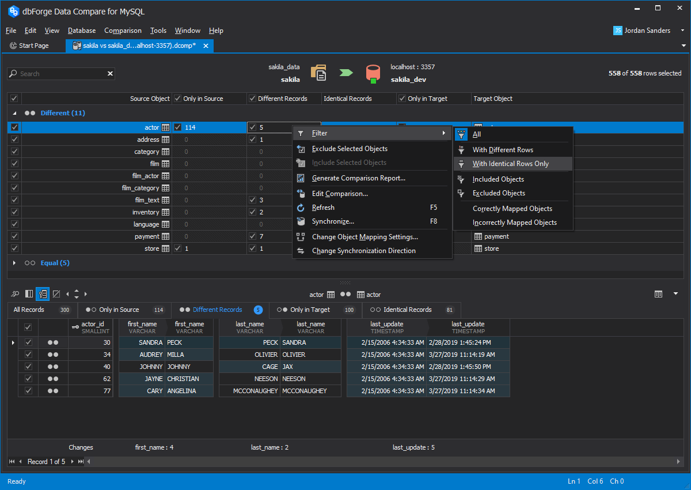The height and width of the screenshot is (490, 691).
Task: Open the Jordan Sanders account dropdown
Action: (x=682, y=31)
